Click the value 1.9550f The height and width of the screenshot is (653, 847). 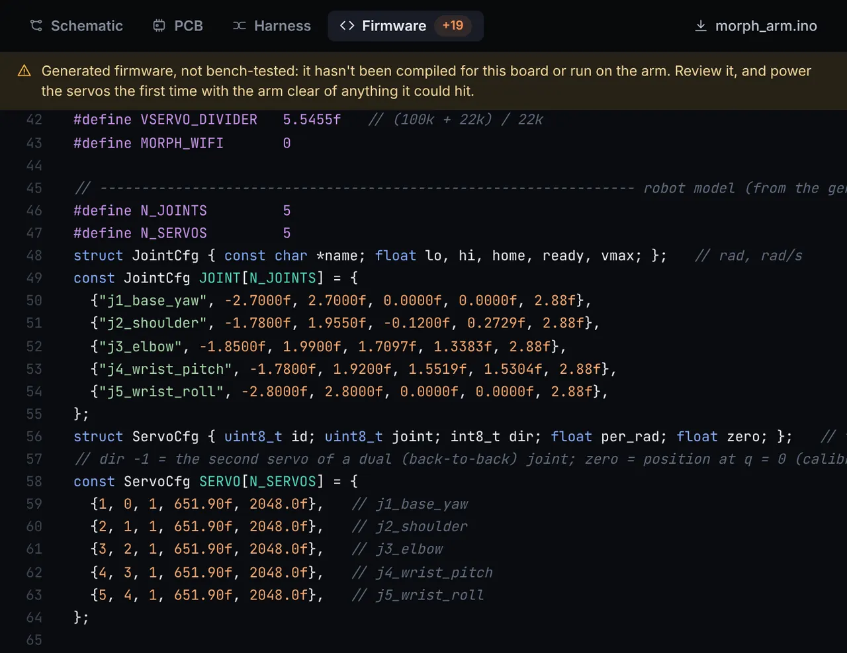point(337,323)
